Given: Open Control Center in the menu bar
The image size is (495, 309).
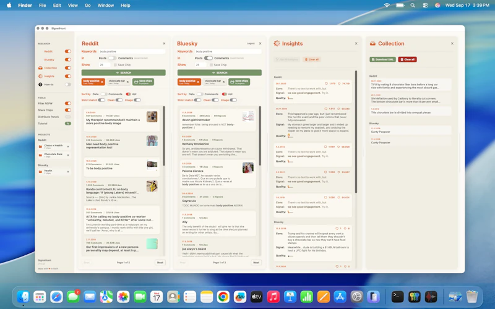Looking at the screenshot, I should pos(425,5).
